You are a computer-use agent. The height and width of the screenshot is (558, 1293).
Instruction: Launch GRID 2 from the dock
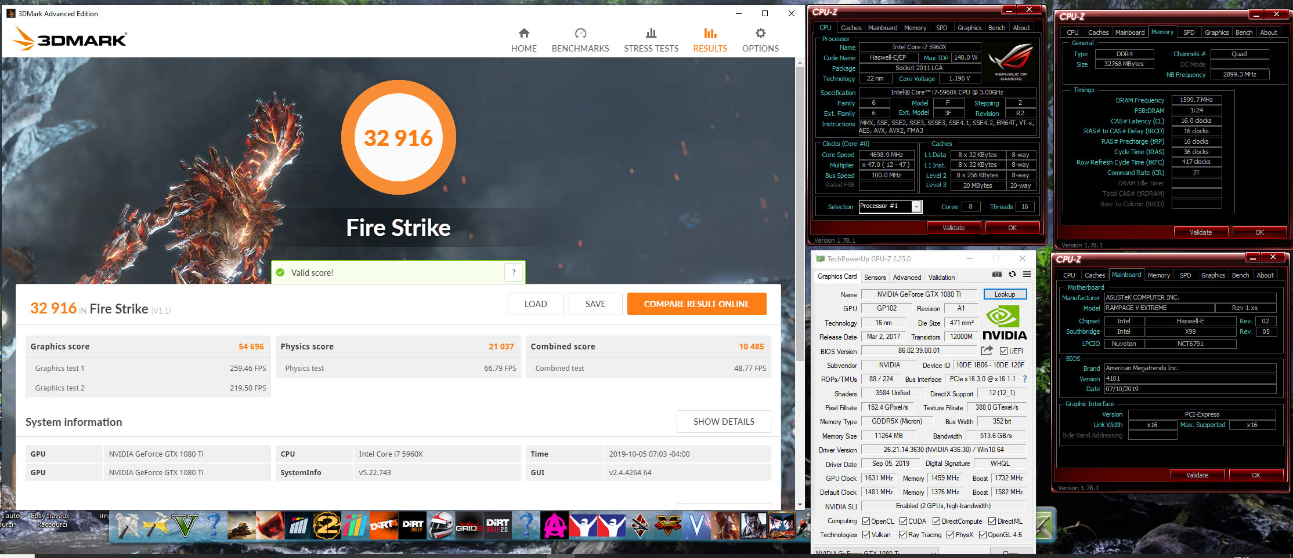469,525
